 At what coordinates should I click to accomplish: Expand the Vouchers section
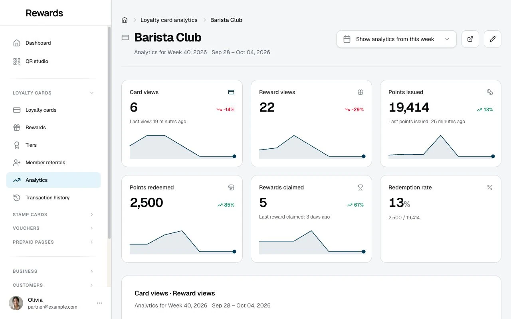point(53,228)
